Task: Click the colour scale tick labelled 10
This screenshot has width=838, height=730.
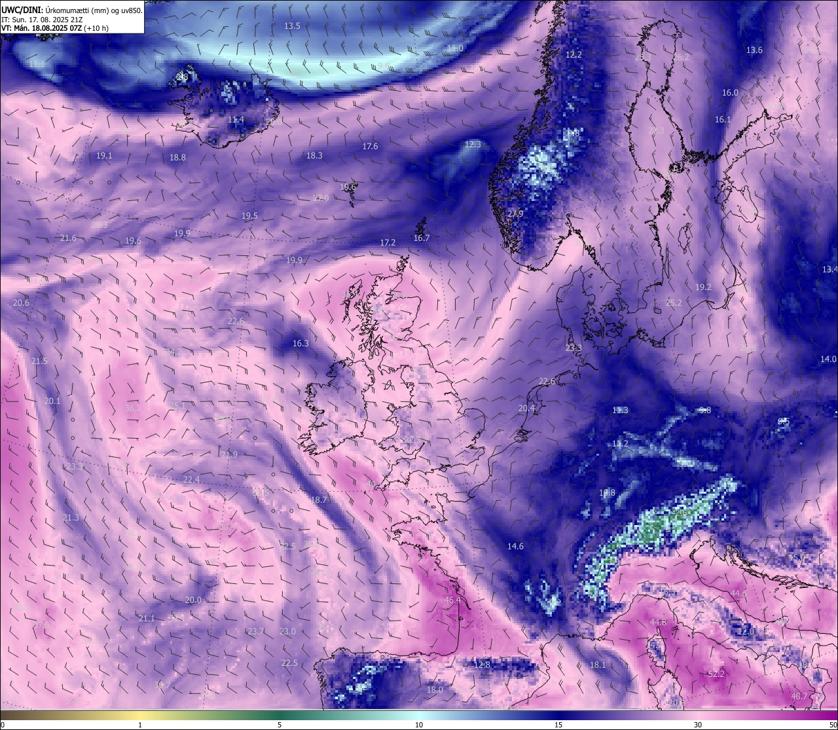Action: [x=419, y=725]
